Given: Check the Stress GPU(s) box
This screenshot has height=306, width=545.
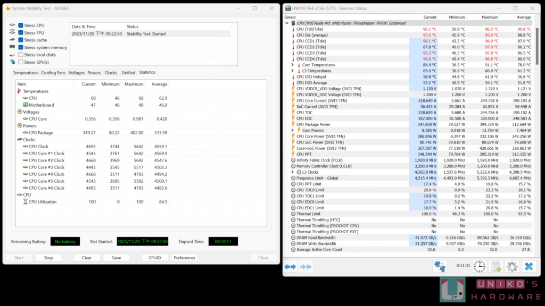Looking at the screenshot, I should tap(21, 62).
